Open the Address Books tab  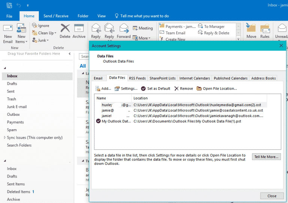[263, 78]
